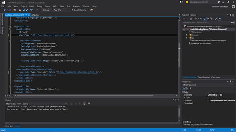
Task: Open the Analyze menu
Action: coord(76,6)
